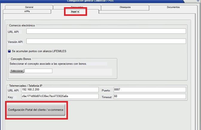Select the Key field in Telemercadeo

click(x=60, y=96)
